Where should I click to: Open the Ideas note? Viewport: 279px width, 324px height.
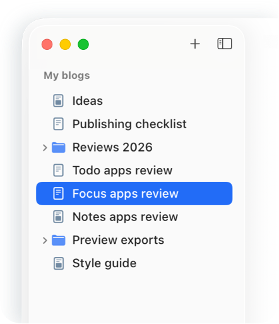(x=88, y=100)
